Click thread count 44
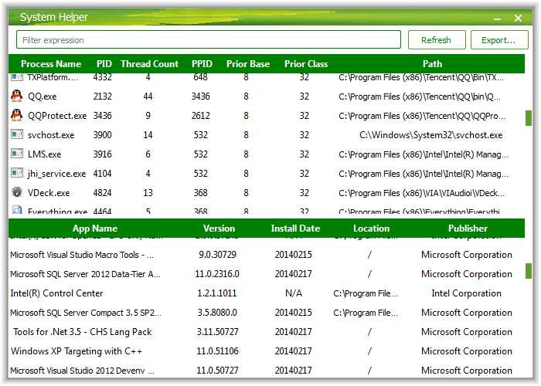Screen dimensions: 541x386 (x=148, y=96)
